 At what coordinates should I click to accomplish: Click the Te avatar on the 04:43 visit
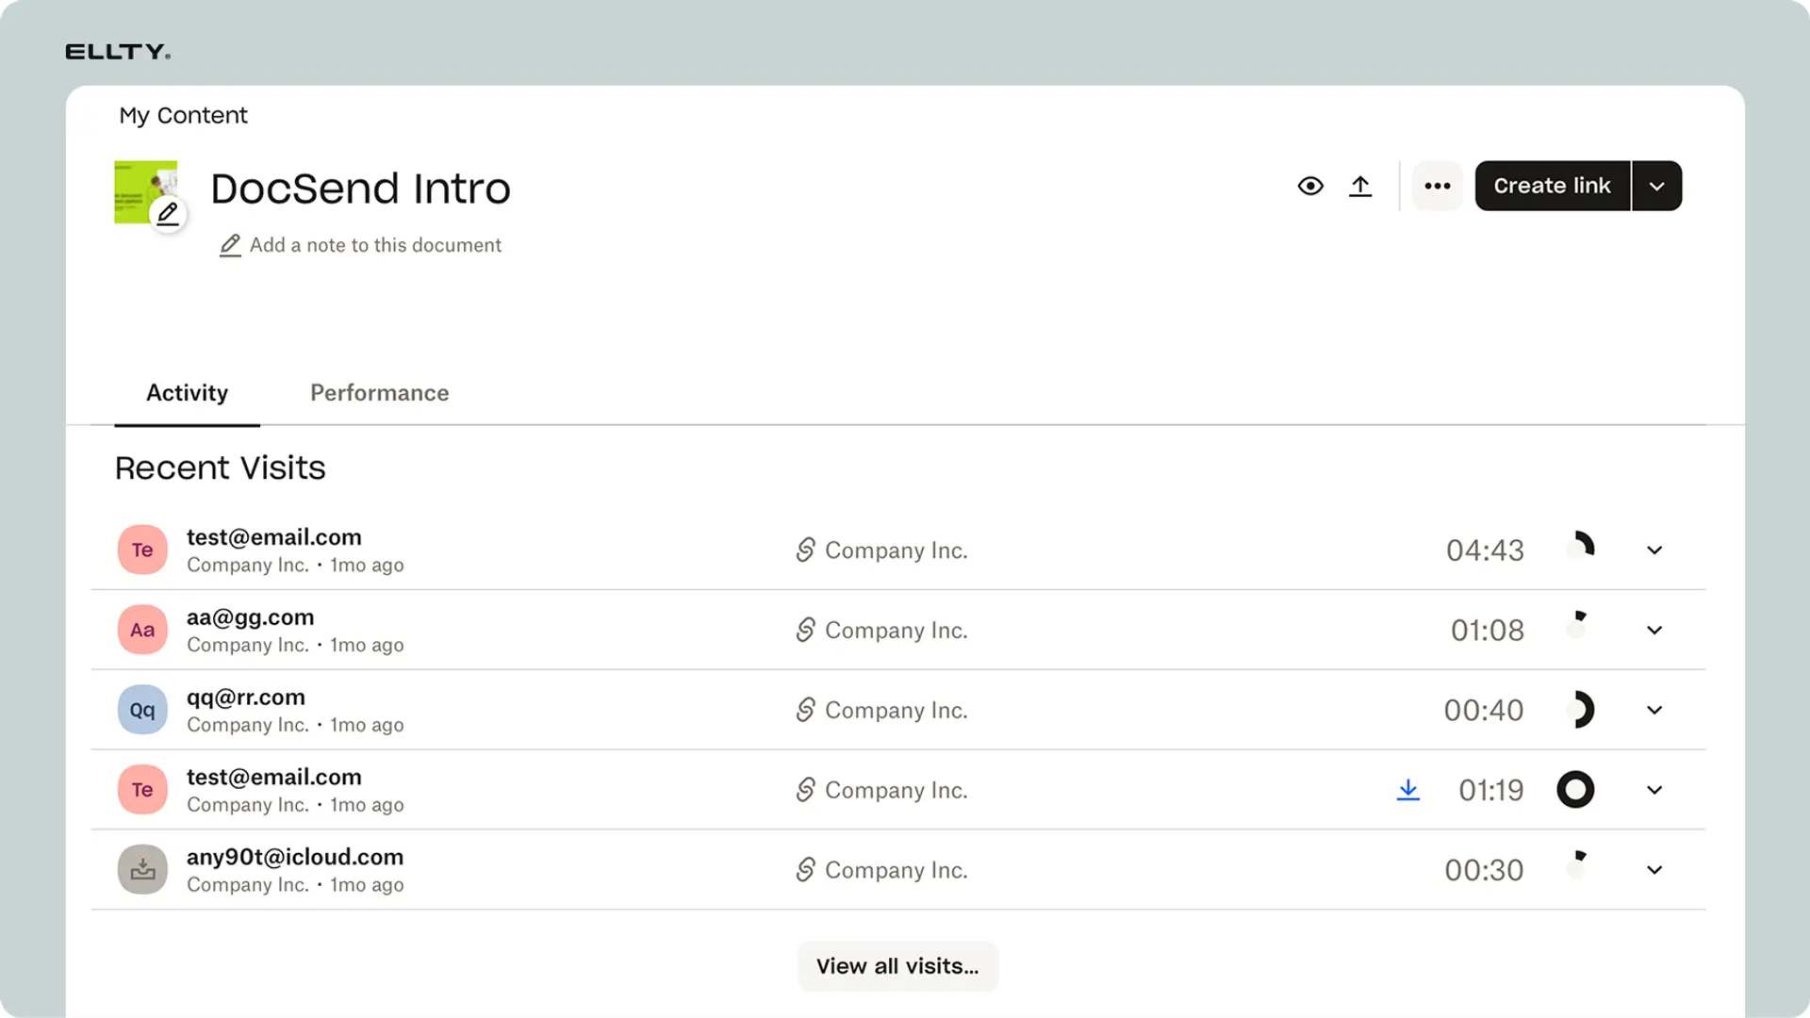coord(142,550)
